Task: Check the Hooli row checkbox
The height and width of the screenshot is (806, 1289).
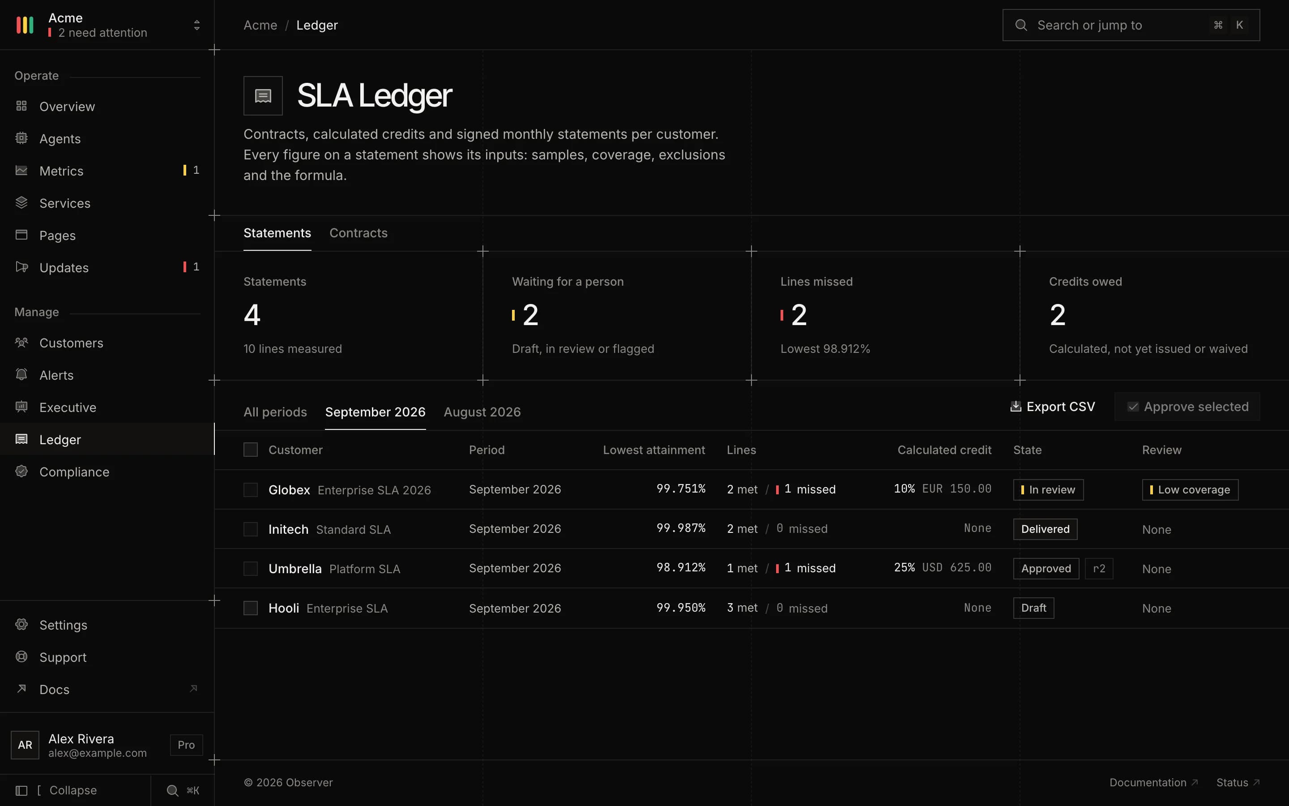Action: coord(250,608)
